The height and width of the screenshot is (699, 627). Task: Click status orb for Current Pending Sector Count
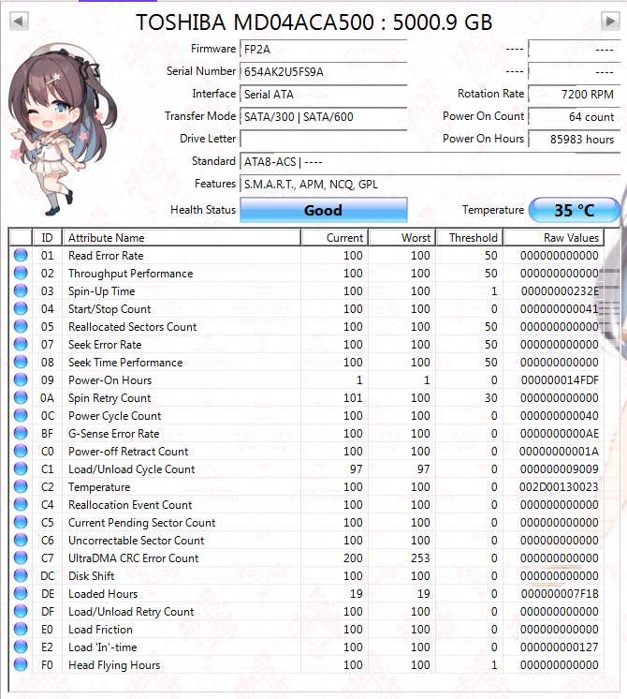(x=21, y=522)
